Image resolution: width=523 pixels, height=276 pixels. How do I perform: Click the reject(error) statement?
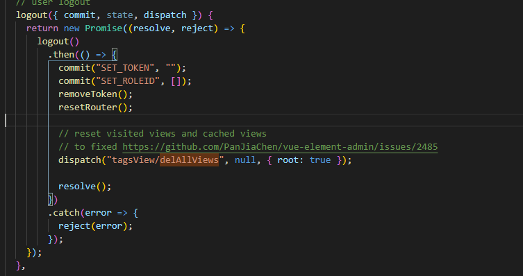tap(95, 226)
